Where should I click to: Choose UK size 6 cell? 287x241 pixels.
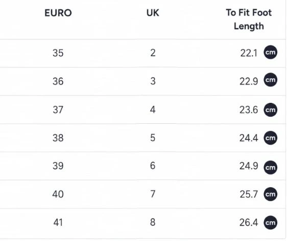(153, 166)
